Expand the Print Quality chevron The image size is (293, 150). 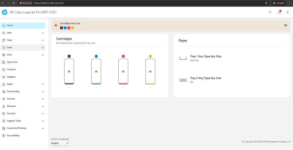(43, 92)
